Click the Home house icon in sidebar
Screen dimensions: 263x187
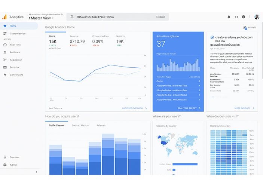[x=5, y=26]
